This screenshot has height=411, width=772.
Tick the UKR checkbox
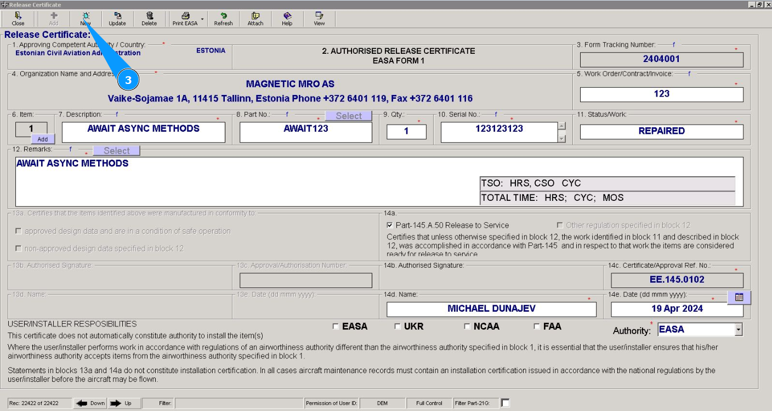(398, 326)
